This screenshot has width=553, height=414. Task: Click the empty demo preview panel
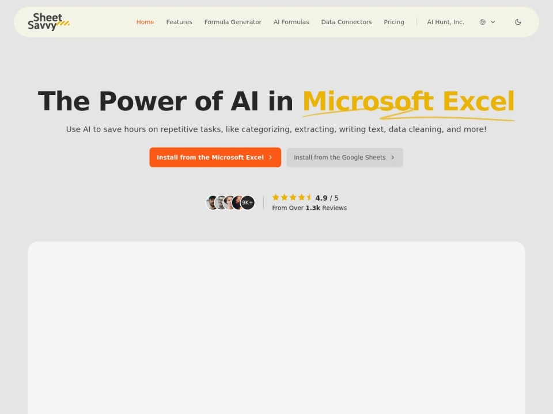tap(276, 327)
